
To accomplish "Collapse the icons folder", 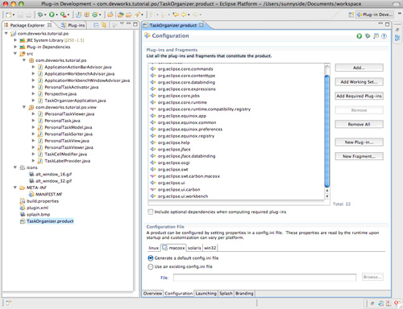I will [15, 167].
